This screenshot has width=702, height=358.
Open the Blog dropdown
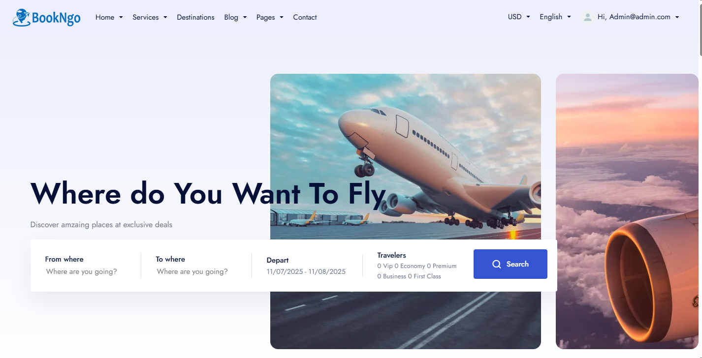235,17
